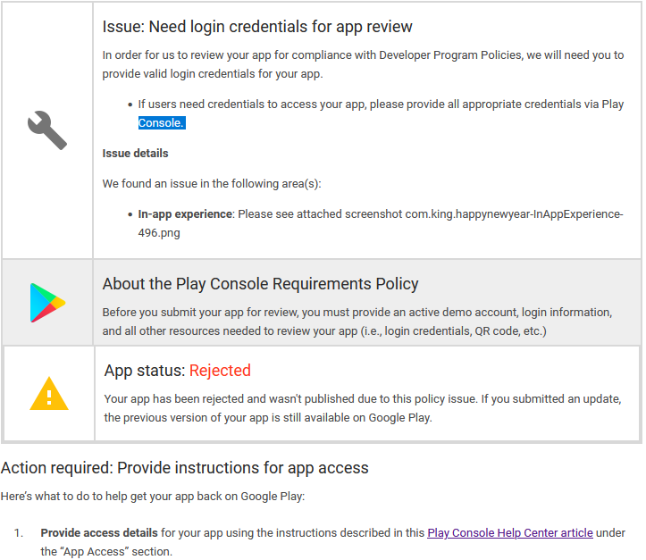This screenshot has height=560, width=646.
Task: Click 'com.king.happynewyear-InAppExperience-' screenshot name
Action: tap(514, 214)
